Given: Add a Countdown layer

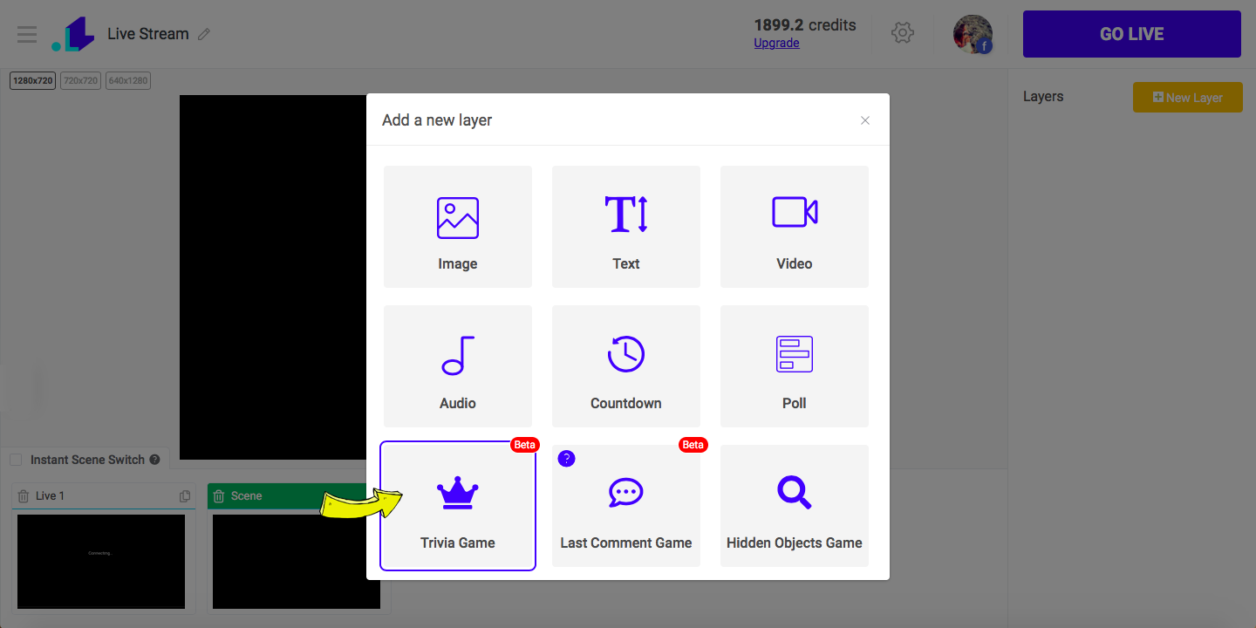Looking at the screenshot, I should [x=626, y=366].
